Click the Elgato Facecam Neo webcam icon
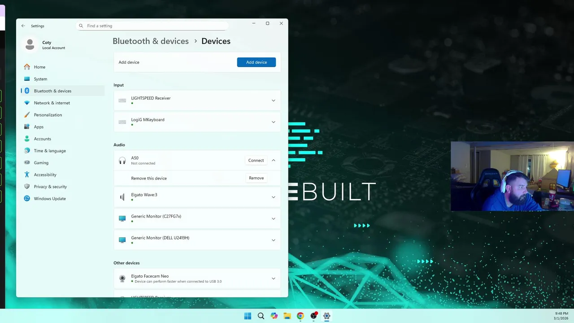Image resolution: width=574 pixels, height=323 pixels. pos(122,279)
